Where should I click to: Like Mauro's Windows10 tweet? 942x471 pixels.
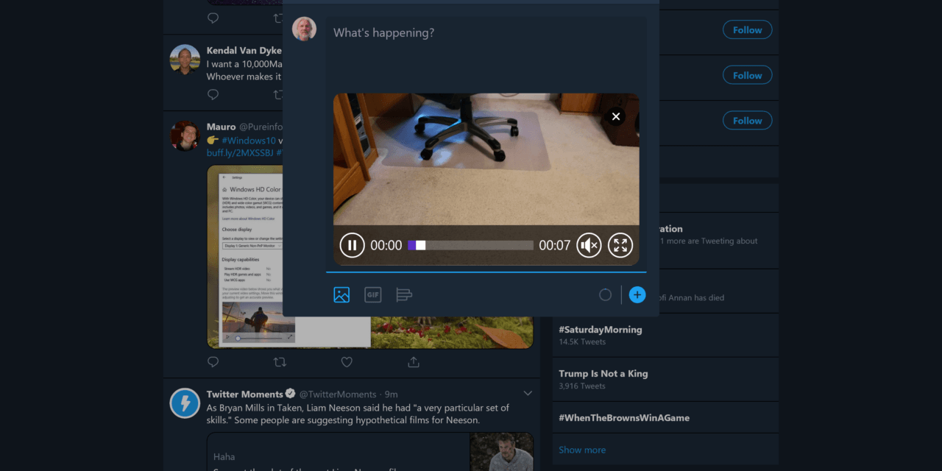point(347,362)
